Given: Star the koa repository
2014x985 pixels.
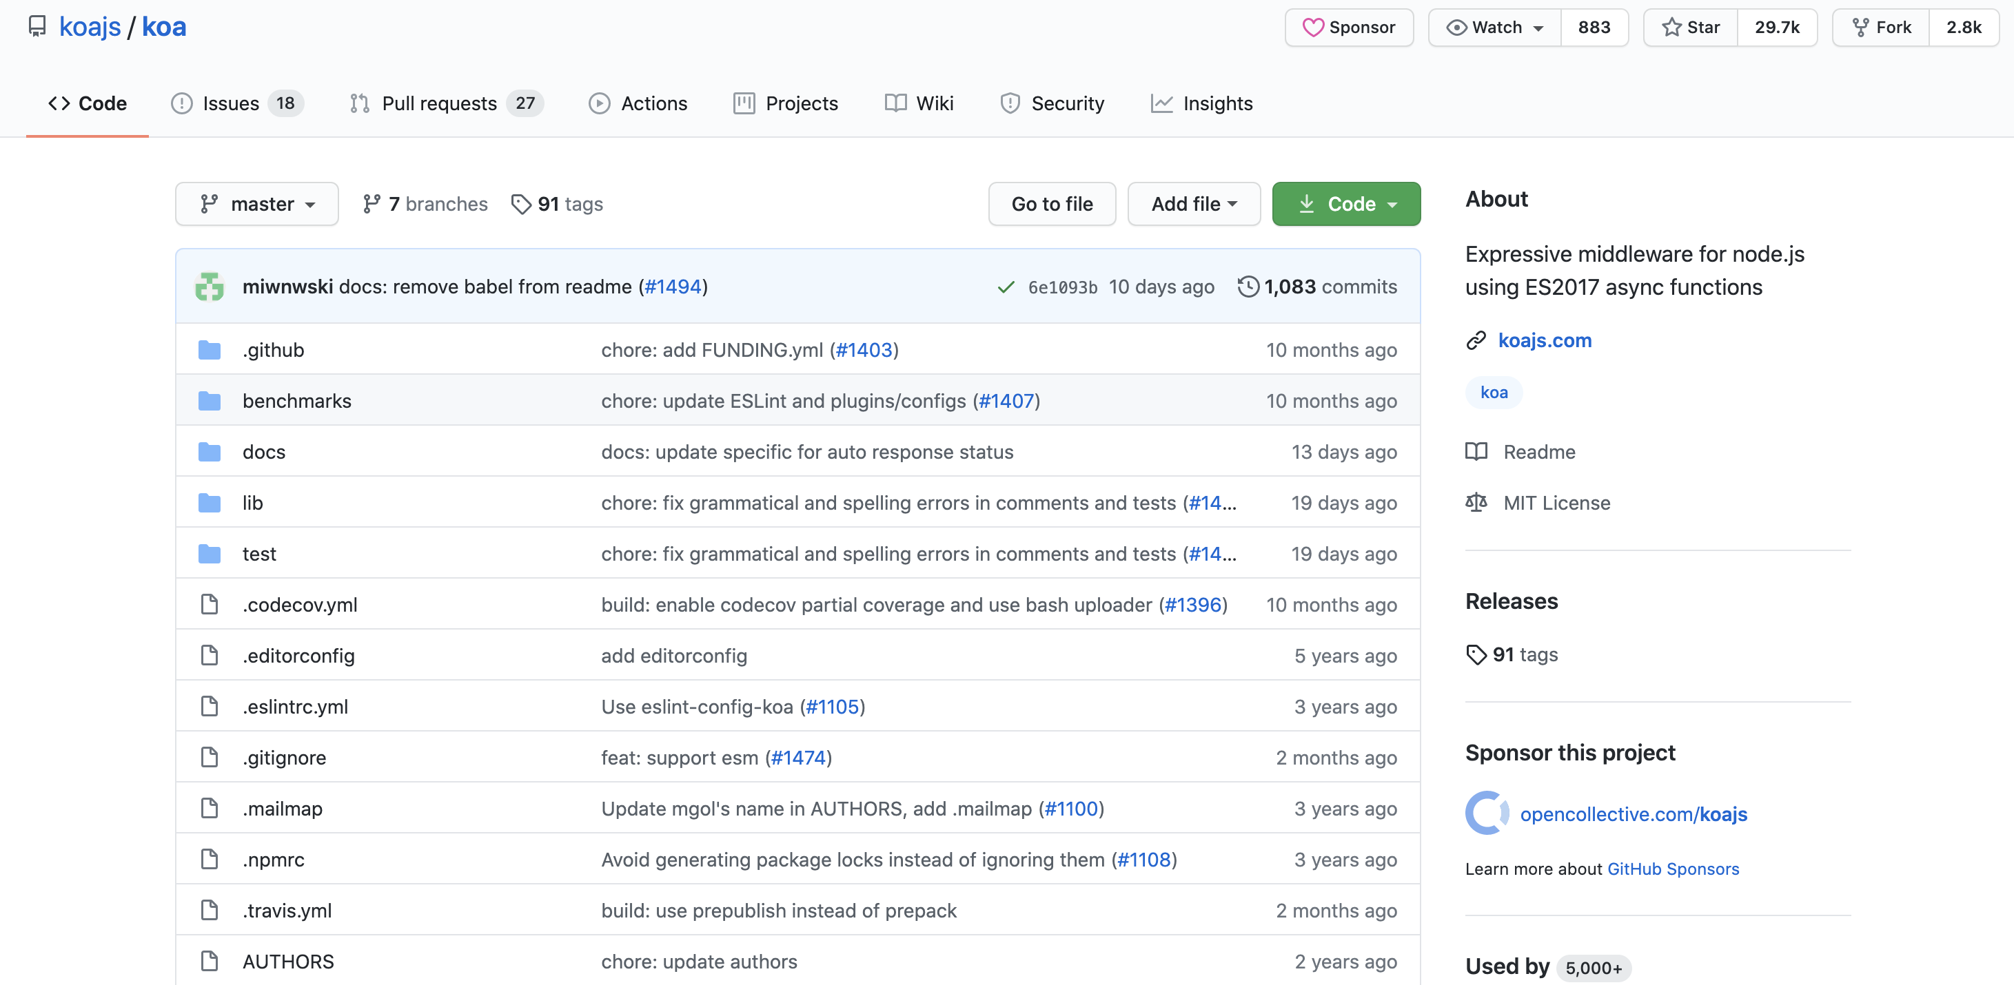Looking at the screenshot, I should [x=1690, y=28].
